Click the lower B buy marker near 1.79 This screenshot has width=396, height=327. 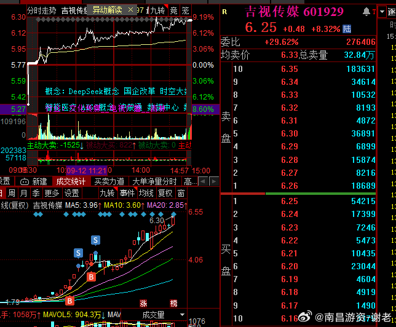tap(69, 301)
